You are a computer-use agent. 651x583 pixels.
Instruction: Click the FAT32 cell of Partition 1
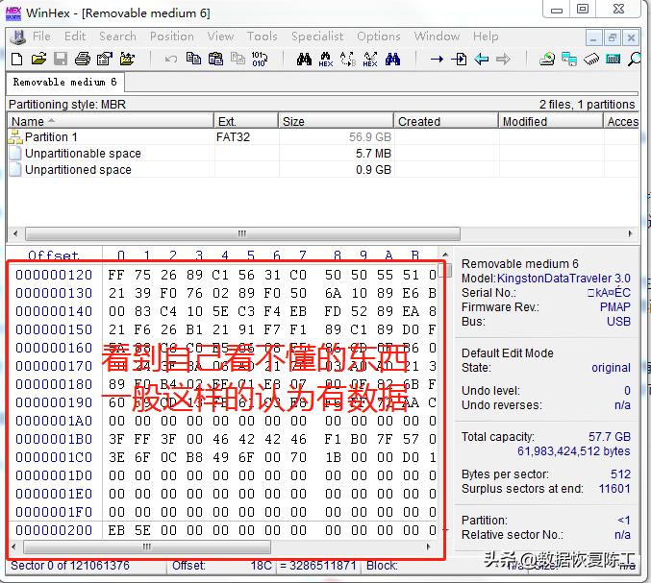pyautogui.click(x=233, y=136)
